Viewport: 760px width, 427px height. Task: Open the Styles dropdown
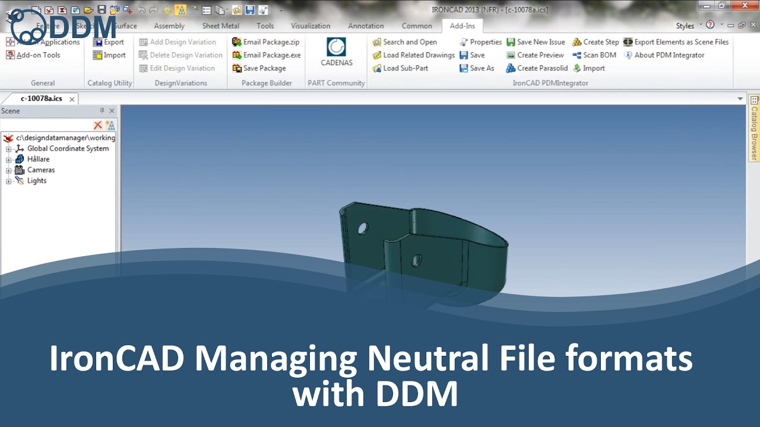point(689,26)
